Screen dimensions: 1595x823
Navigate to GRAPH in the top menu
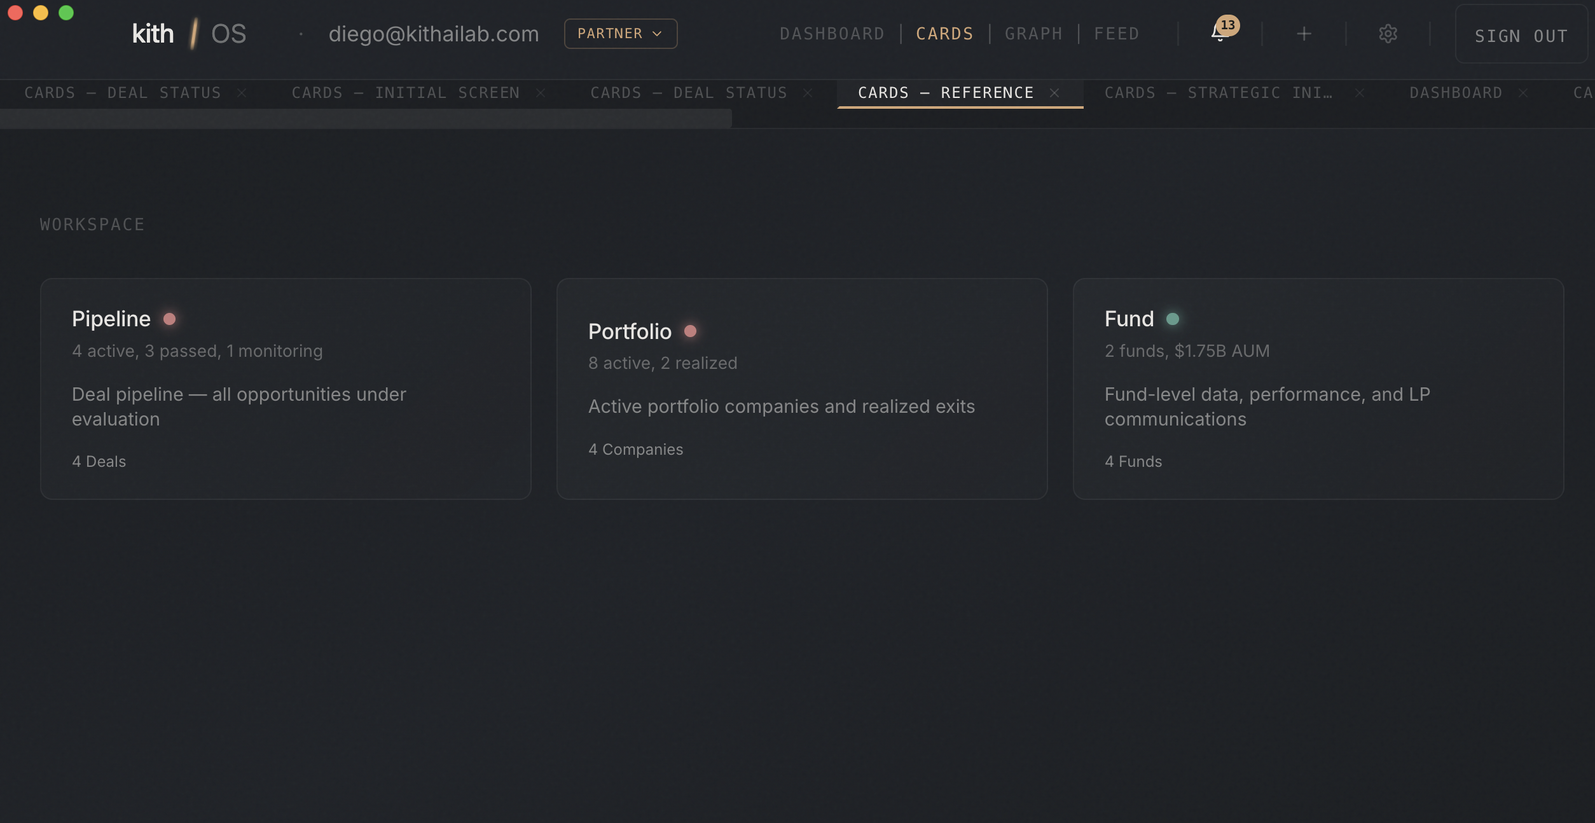[1033, 33]
